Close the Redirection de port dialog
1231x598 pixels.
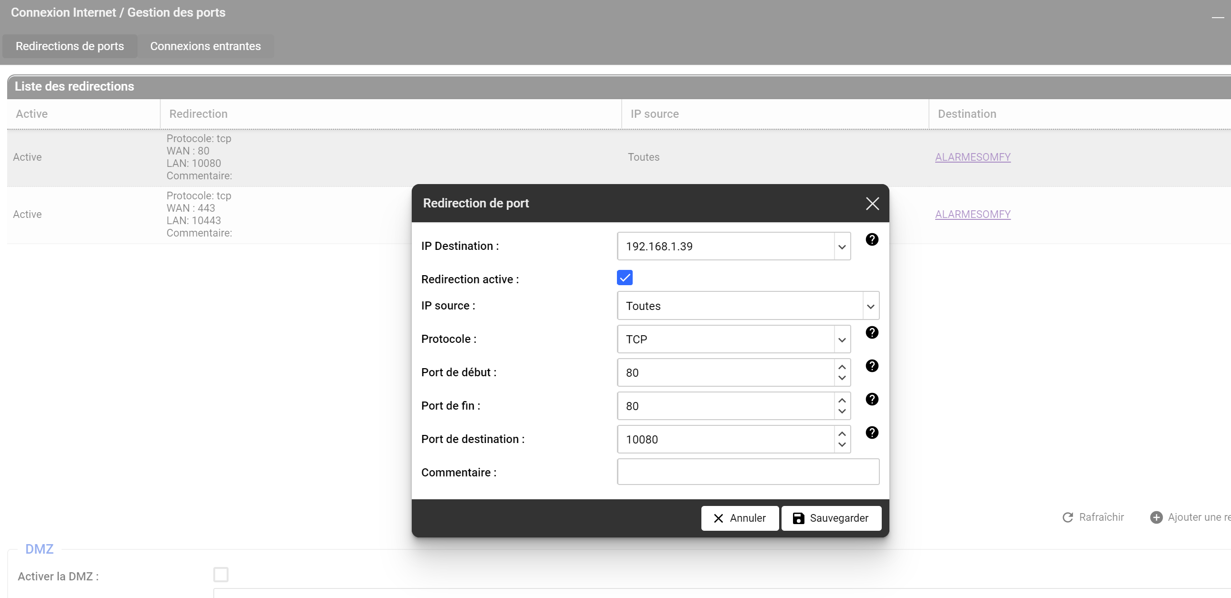coord(872,204)
